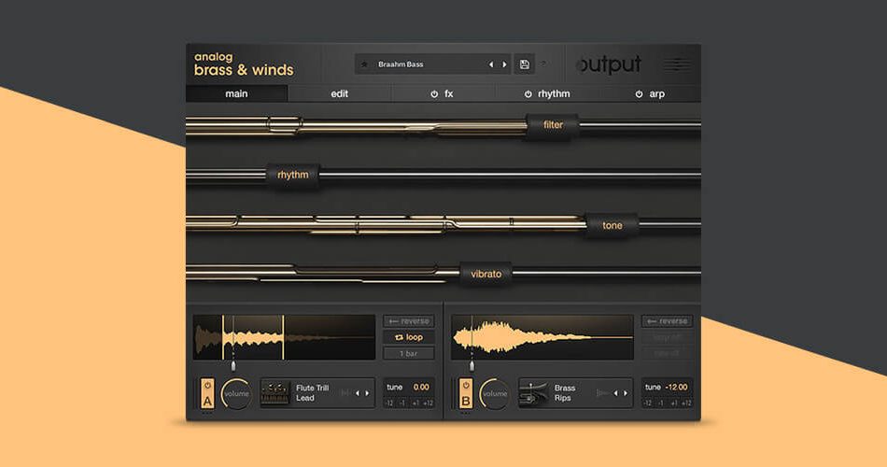Image resolution: width=887 pixels, height=467 pixels.
Task: Open the main tab
Action: pos(236,94)
